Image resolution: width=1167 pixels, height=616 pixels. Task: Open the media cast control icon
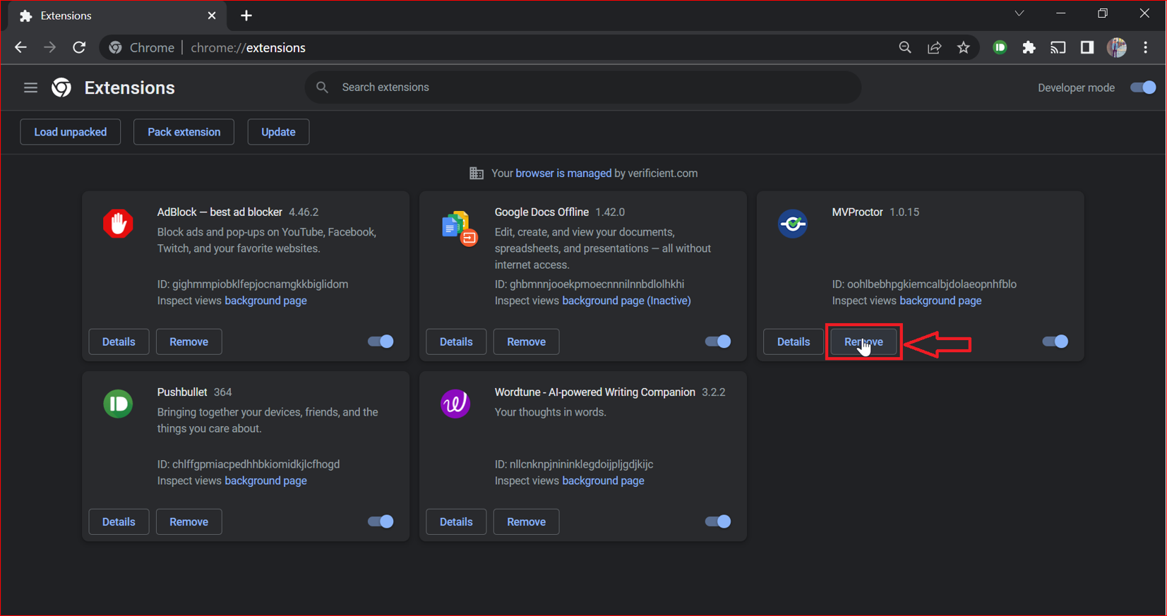tap(1058, 47)
